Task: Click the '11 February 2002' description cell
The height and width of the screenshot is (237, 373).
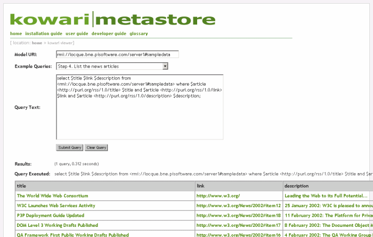Action: (x=329, y=215)
